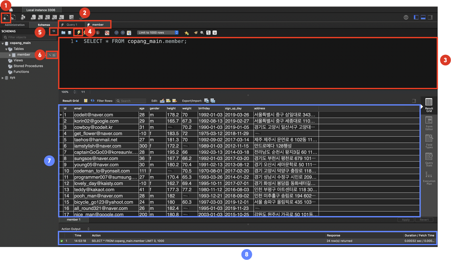The height and width of the screenshot is (260, 451).
Task: Switch to the Schemas tab
Action: [44, 25]
